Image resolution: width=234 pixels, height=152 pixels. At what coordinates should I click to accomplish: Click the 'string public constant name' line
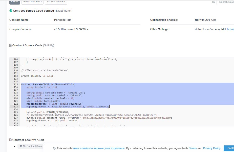56,93
